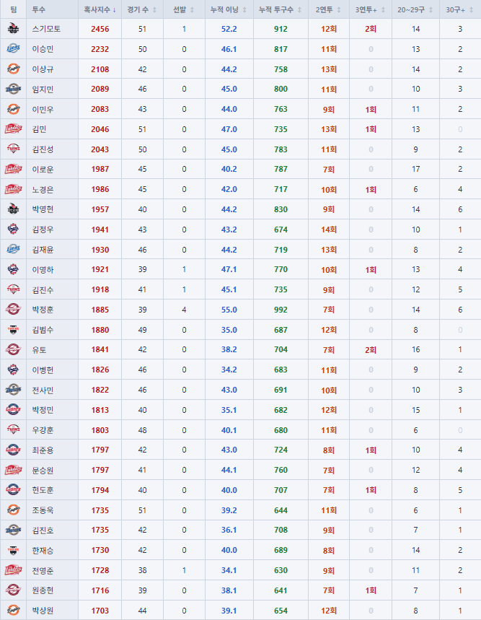This screenshot has height=620, width=481.
Task: Click the 혹사지수 value 1880
Action: coord(100,330)
